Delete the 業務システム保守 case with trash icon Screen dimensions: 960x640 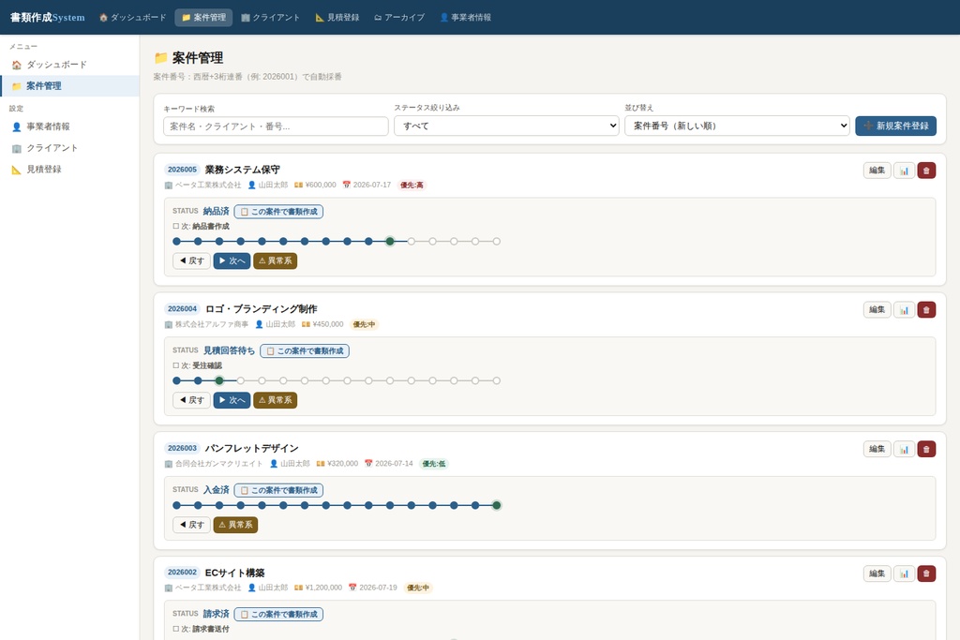pos(925,171)
